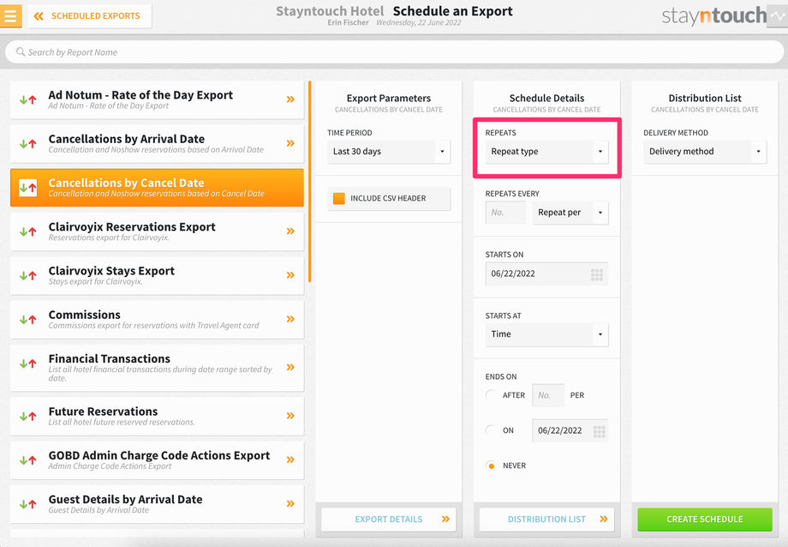Click the staynTouch logo
788x547 pixels.
[x=714, y=15]
